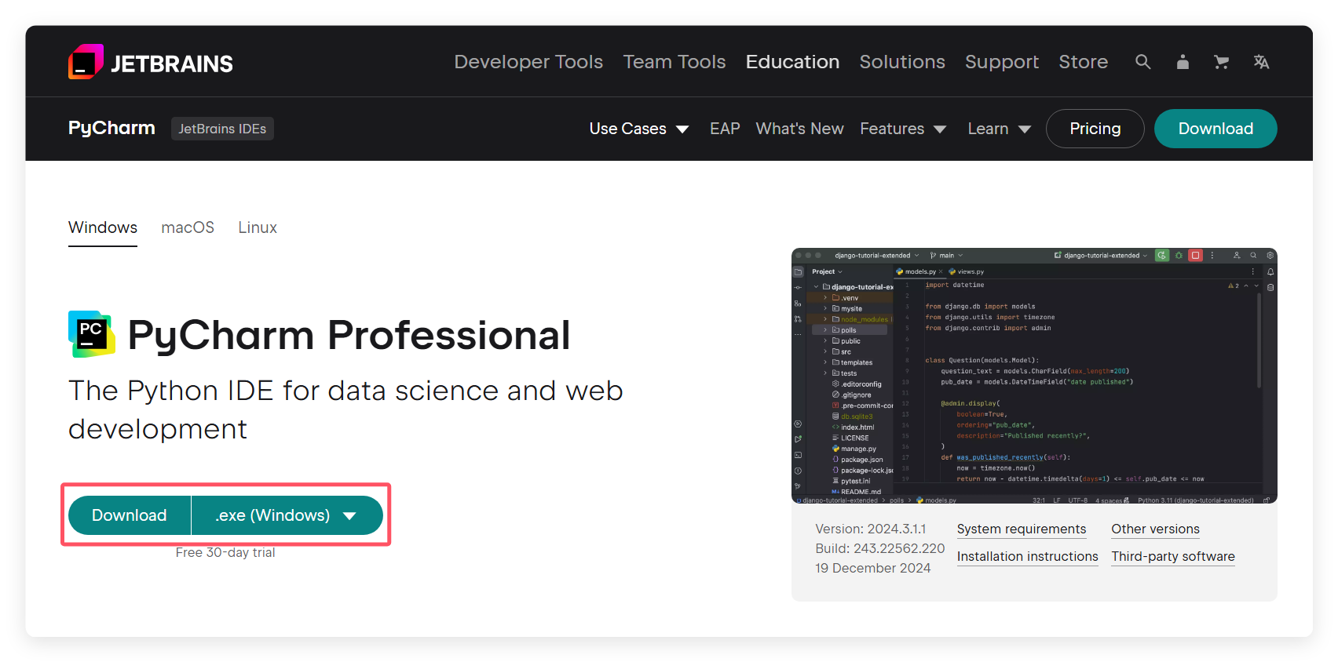Click the teal Download button for PyCharm Professional

pyautogui.click(x=130, y=515)
